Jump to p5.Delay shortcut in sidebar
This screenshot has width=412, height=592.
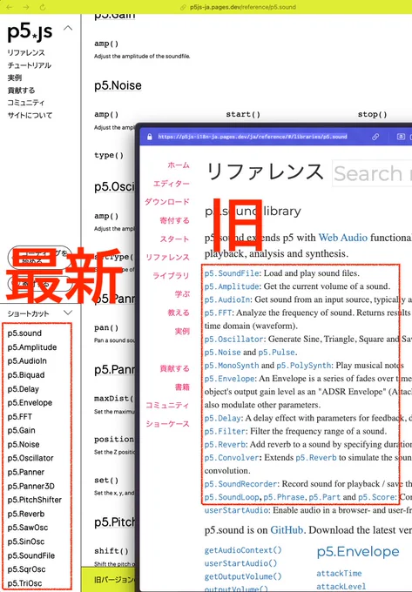(23, 389)
